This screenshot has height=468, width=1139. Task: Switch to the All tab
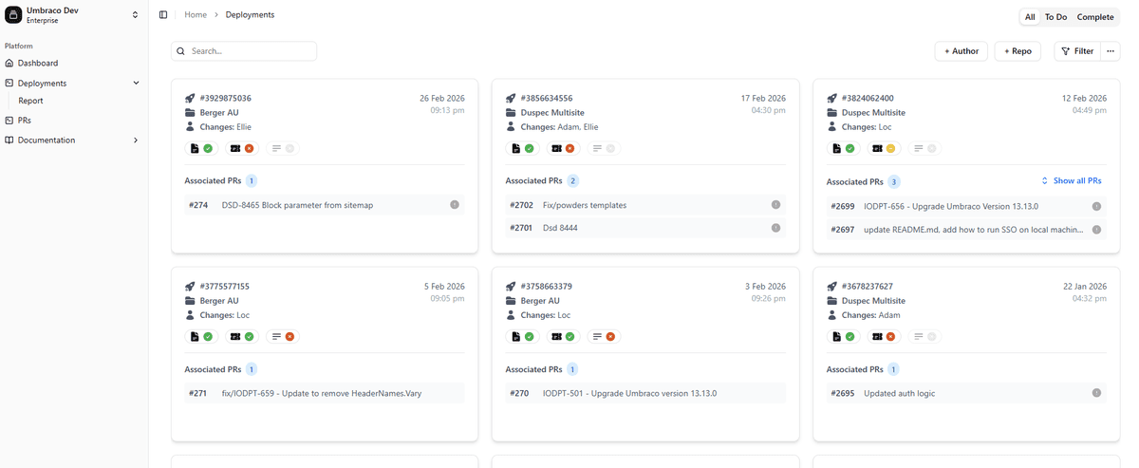1030,17
